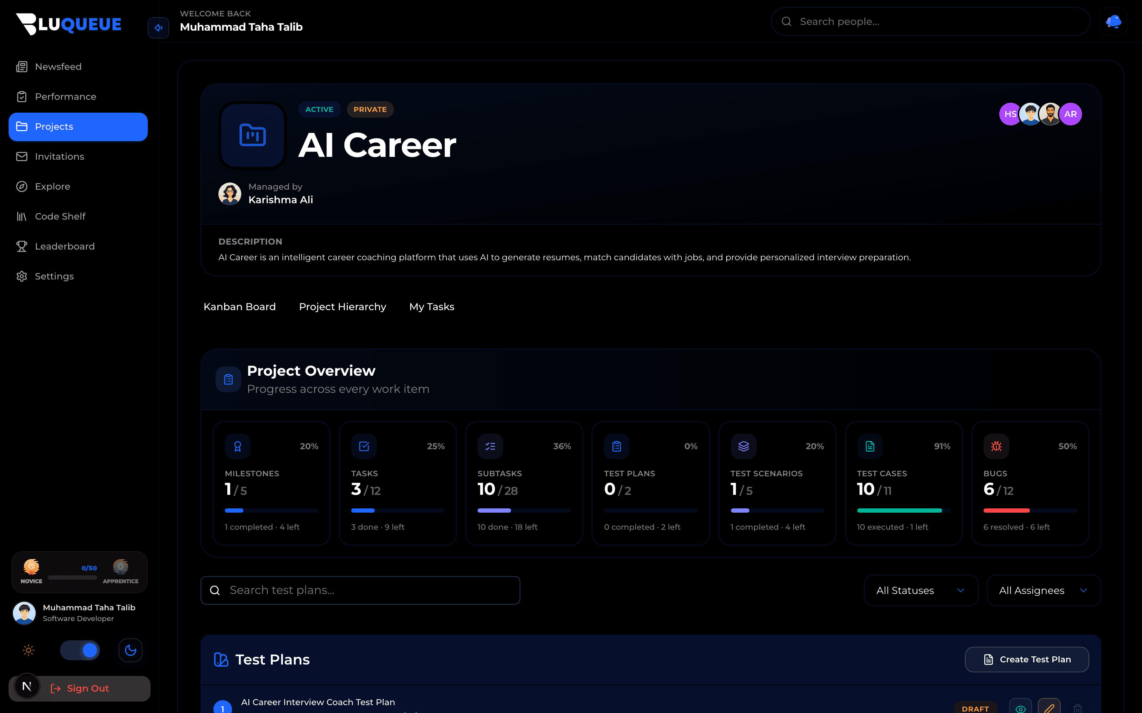1142x713 pixels.
Task: Click the Subtasks list icon
Action: (490, 446)
